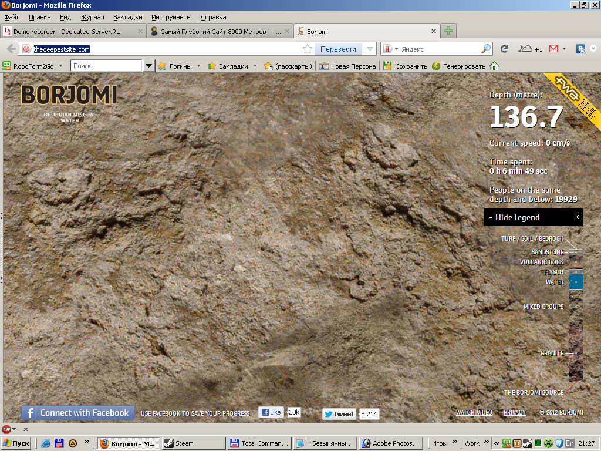Click RoboForm tray icon with briefcase
The image size is (601, 451).
point(507,443)
